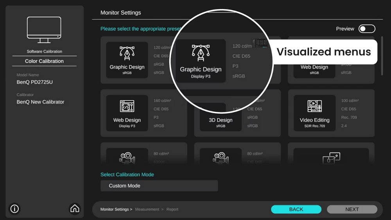
Task: Click the dual-screen preset icon
Action: 331,158
